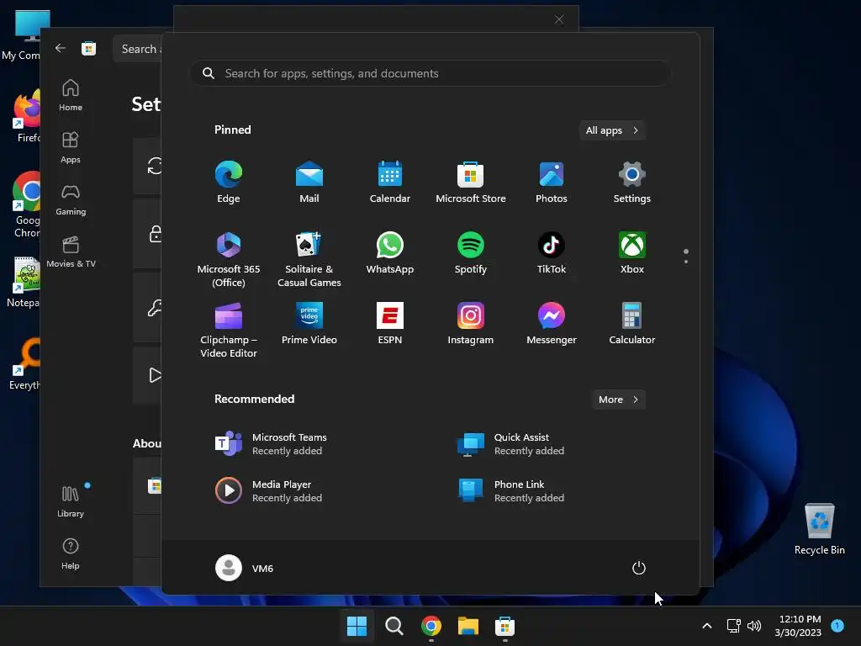Launch the Photos app

click(552, 183)
